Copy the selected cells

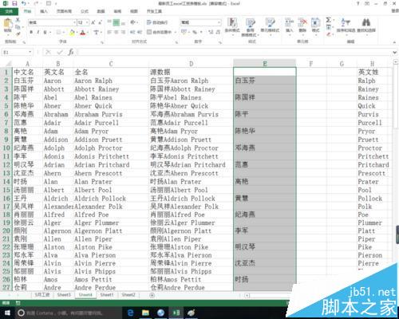pos(18,27)
